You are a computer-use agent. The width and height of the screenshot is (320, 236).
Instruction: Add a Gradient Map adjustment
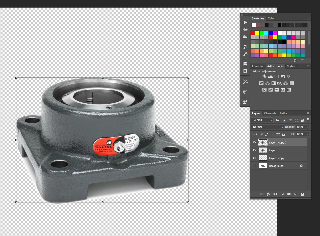(x=289, y=90)
